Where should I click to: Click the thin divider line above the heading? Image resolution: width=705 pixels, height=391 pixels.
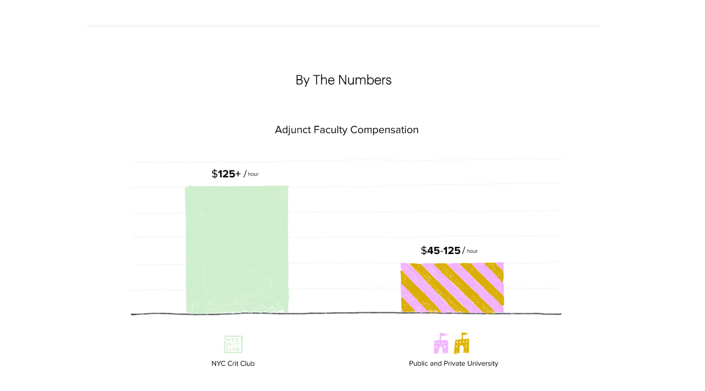(x=343, y=26)
